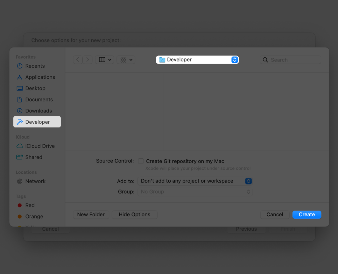Go to the Documents folder
Image resolution: width=338 pixels, height=274 pixels.
[39, 99]
